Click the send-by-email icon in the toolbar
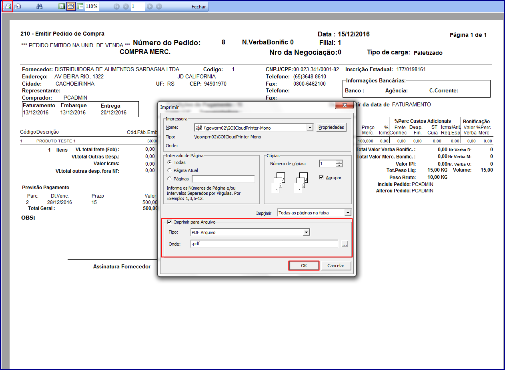Image resolution: width=505 pixels, height=370 pixels. [x=18, y=6]
